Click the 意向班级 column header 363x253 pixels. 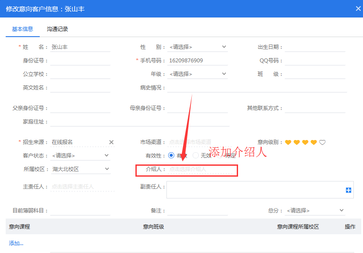(153, 227)
